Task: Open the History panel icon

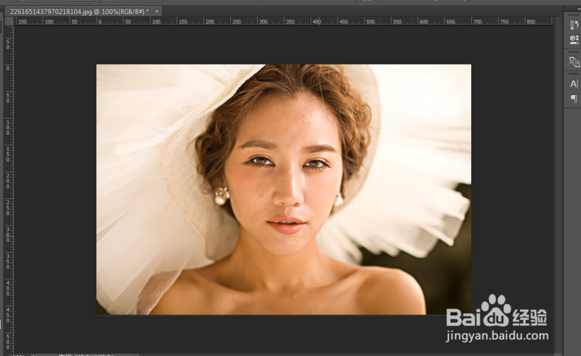Action: pos(573,24)
